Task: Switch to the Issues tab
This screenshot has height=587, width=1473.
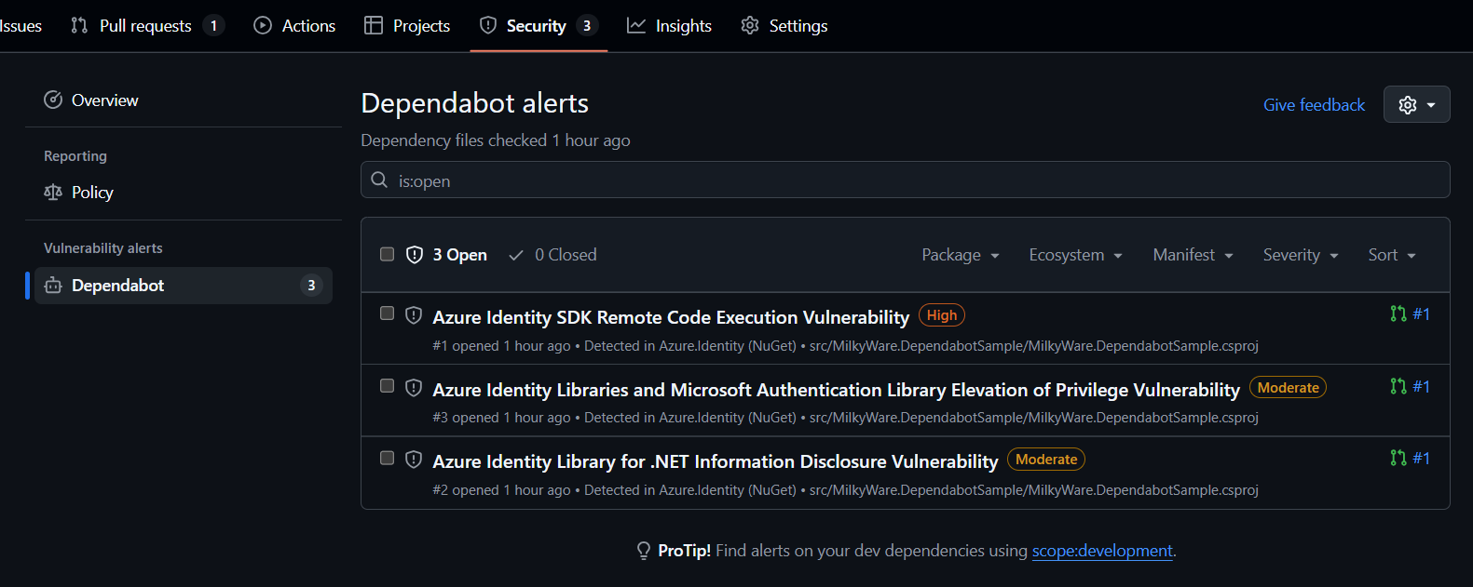Action: click(x=20, y=26)
